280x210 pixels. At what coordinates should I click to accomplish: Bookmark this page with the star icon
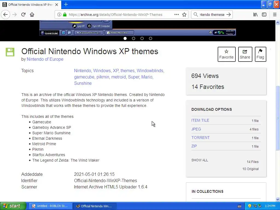coord(184,14)
